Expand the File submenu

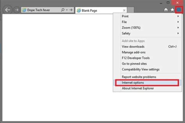point(147,22)
